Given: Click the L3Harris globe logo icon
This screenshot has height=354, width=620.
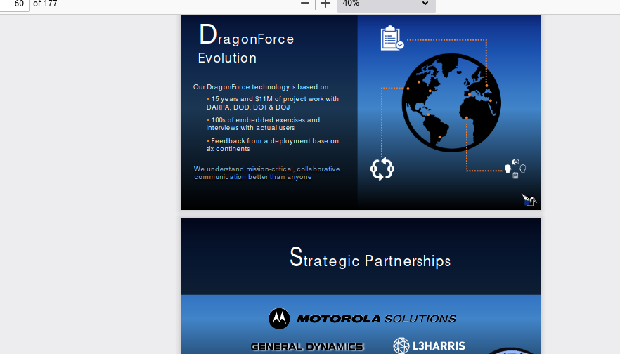Looking at the screenshot, I should (401, 346).
